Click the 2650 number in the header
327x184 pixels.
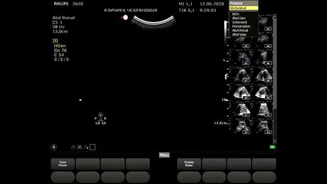tap(78, 4)
